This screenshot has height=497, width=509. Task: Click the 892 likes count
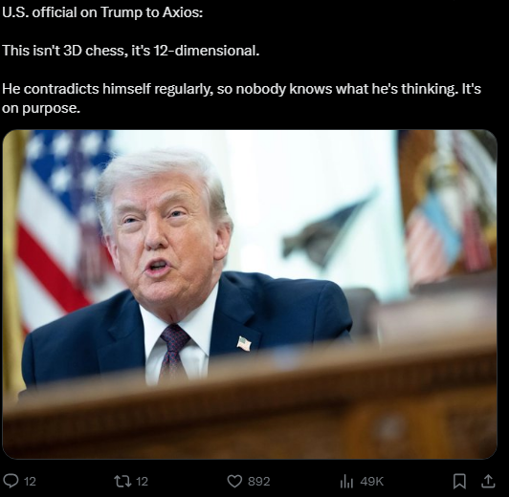point(258,481)
